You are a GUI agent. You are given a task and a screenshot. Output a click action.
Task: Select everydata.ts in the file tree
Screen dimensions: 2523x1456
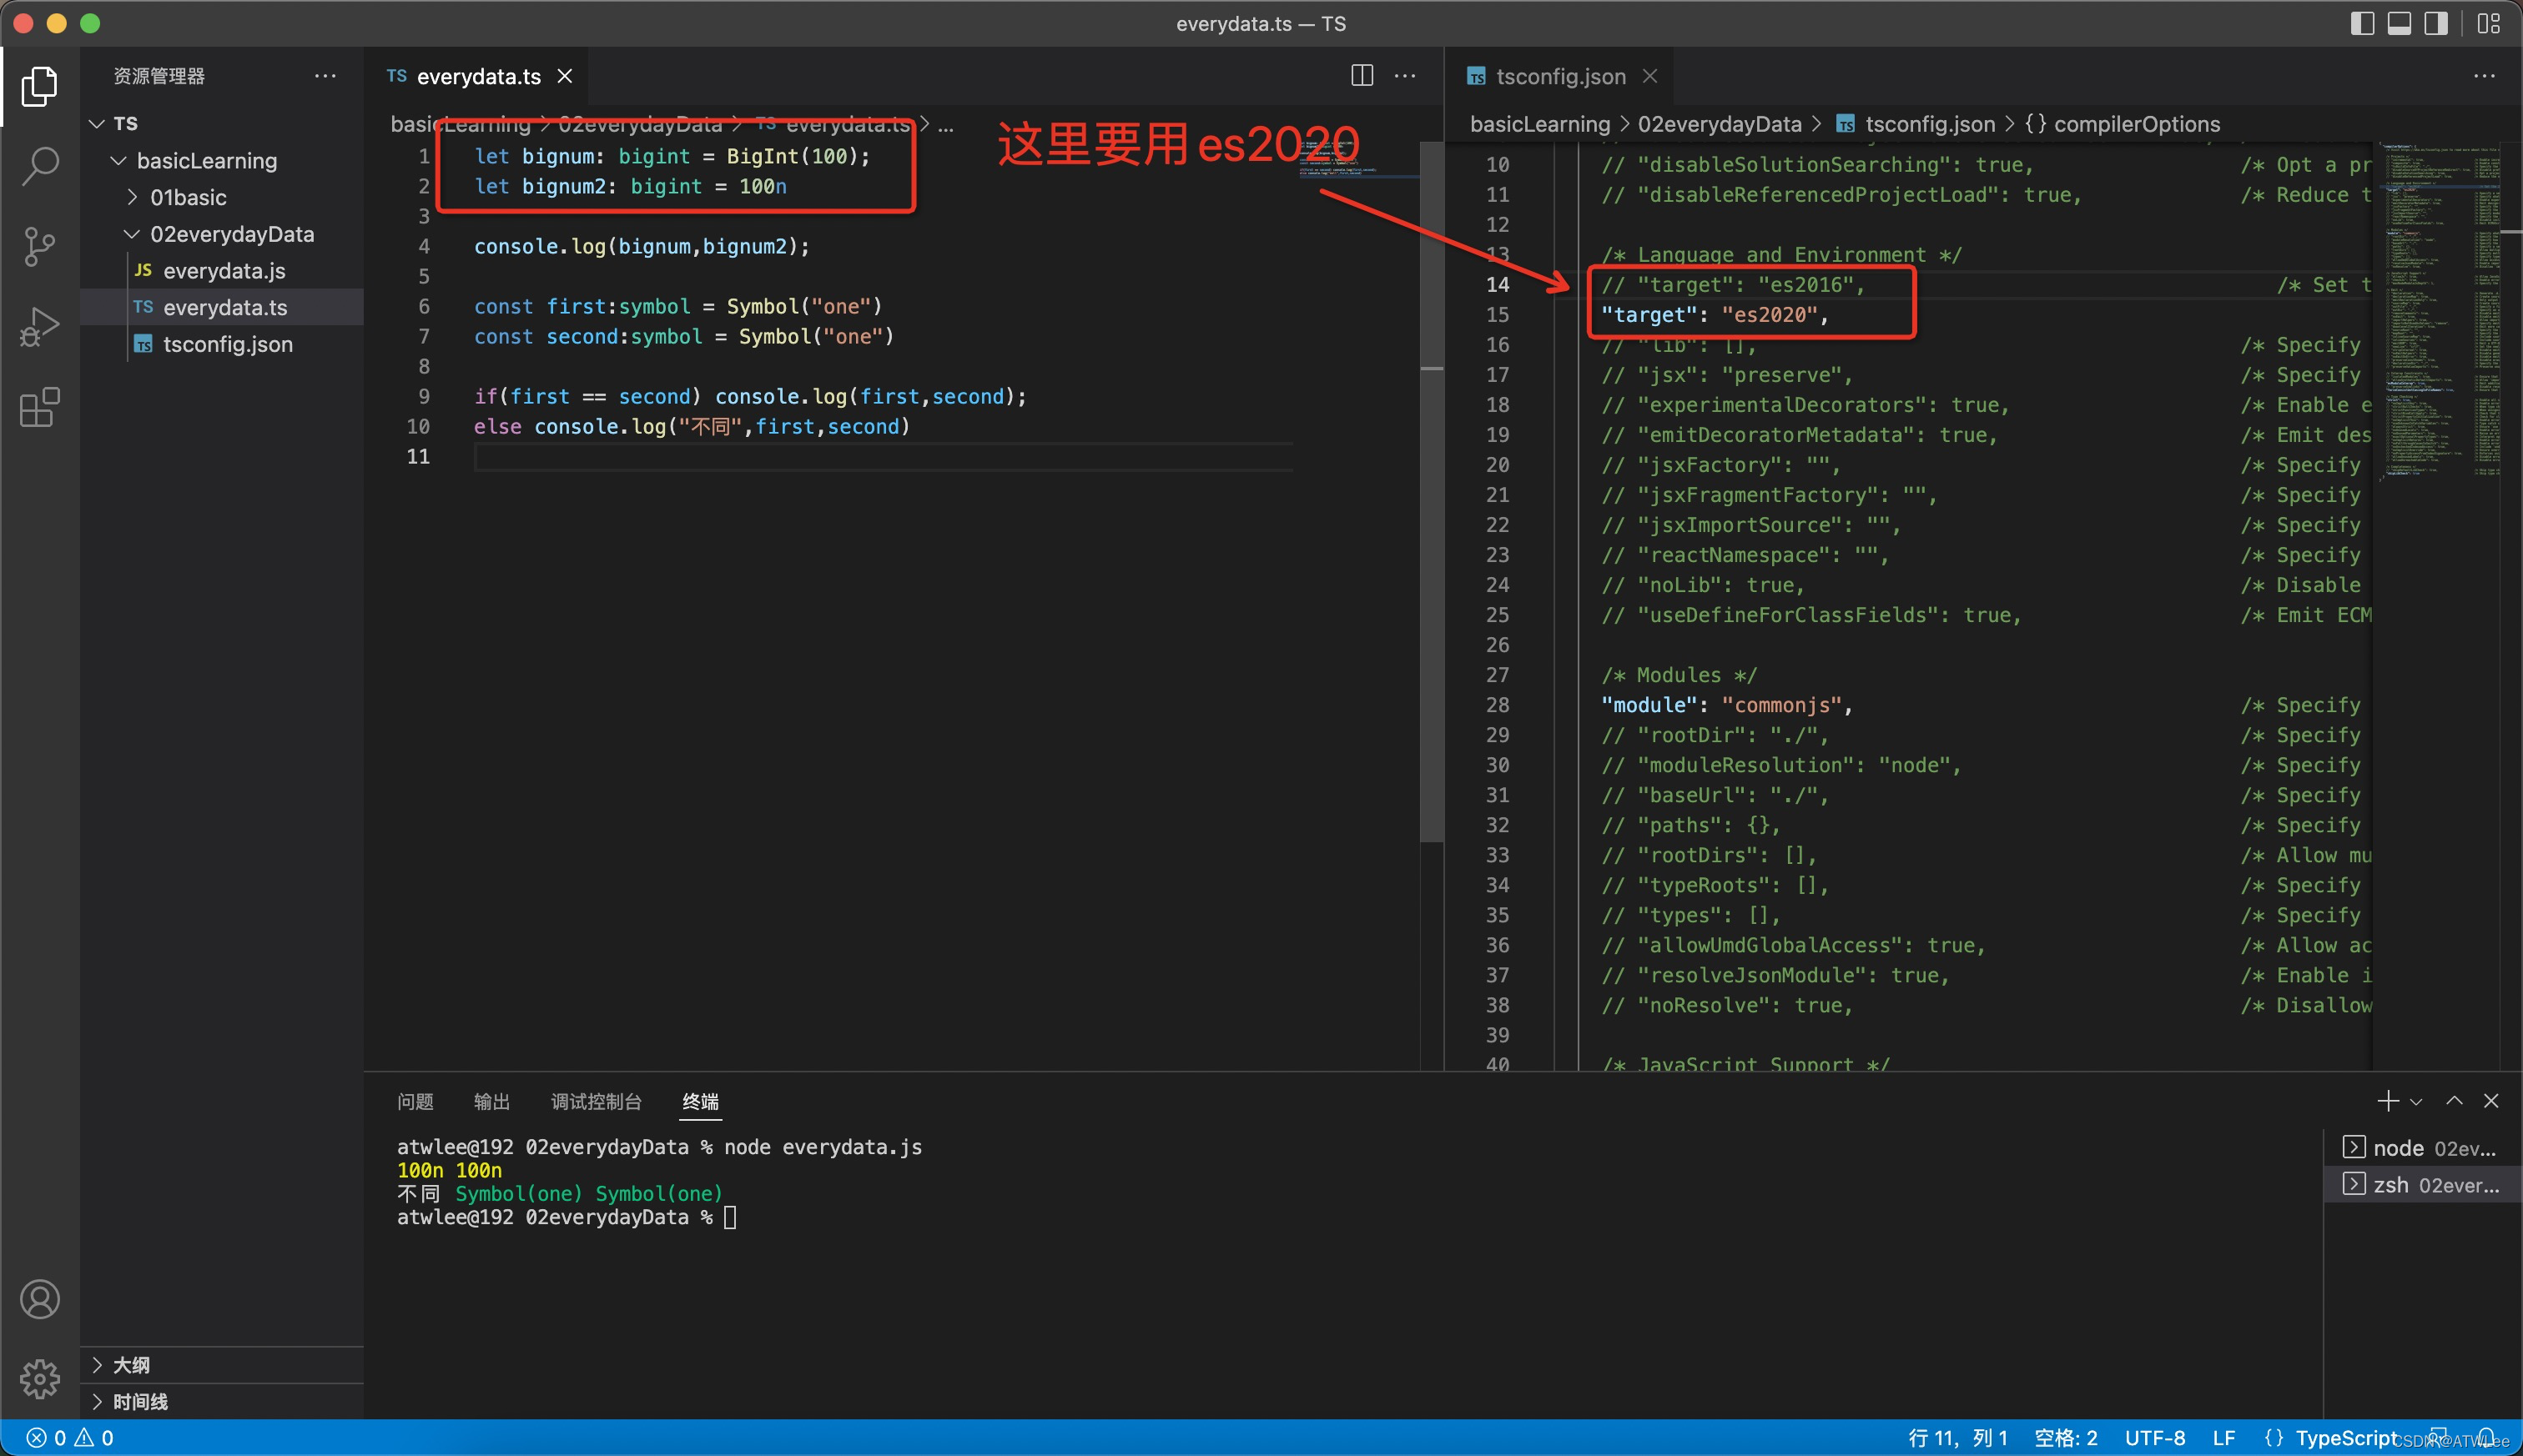point(222,307)
